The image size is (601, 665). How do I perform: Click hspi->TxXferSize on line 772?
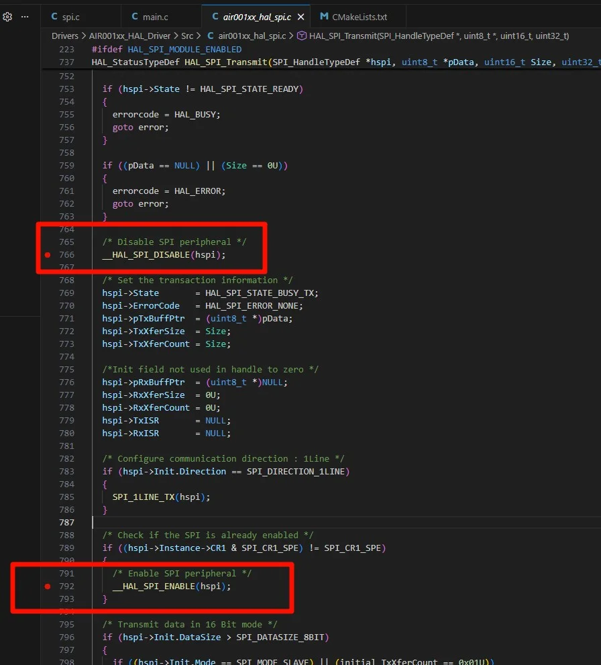click(x=144, y=331)
